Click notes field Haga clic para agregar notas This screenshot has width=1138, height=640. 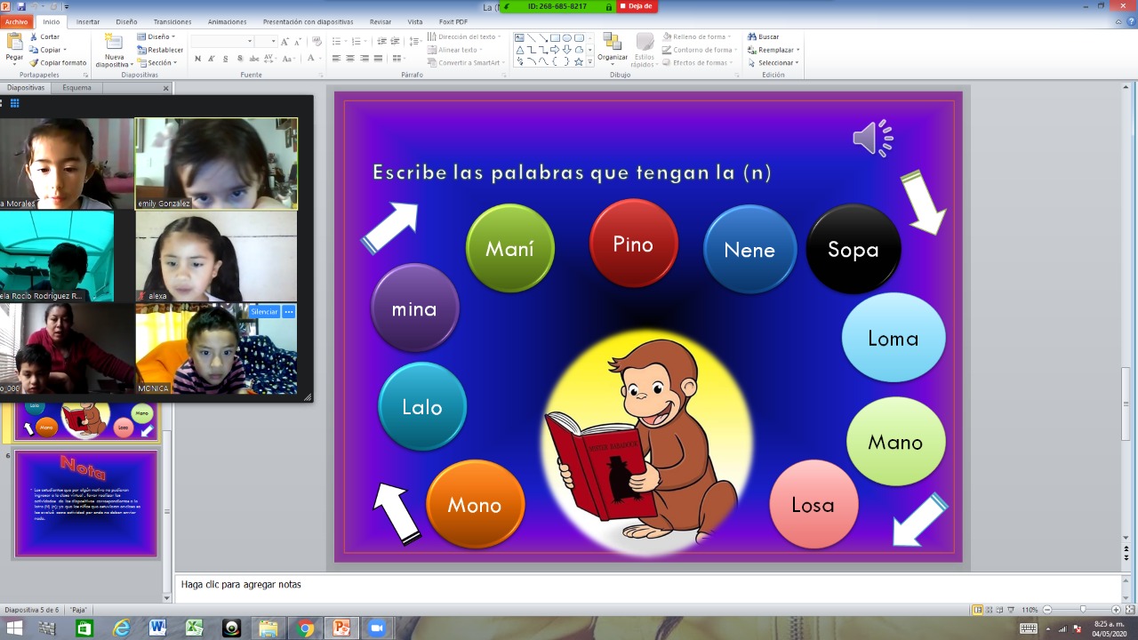click(x=648, y=585)
